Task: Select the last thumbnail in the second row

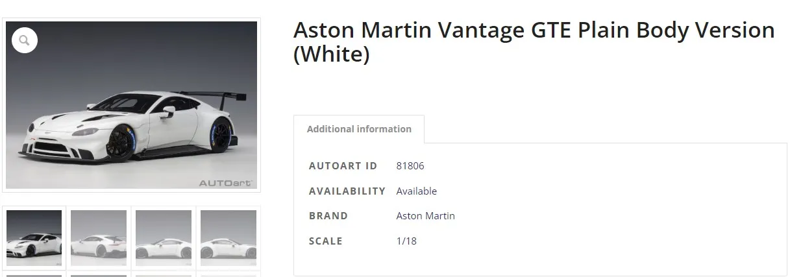Action: (x=228, y=275)
